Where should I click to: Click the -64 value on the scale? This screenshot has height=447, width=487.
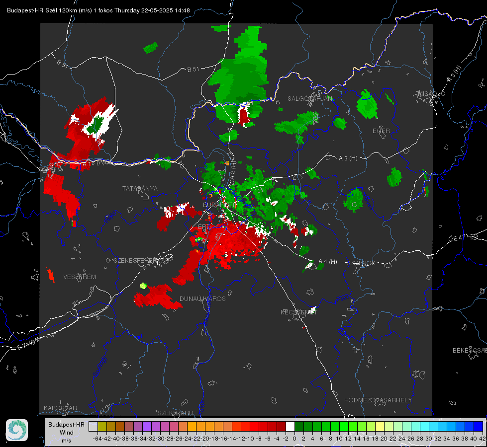(97, 439)
